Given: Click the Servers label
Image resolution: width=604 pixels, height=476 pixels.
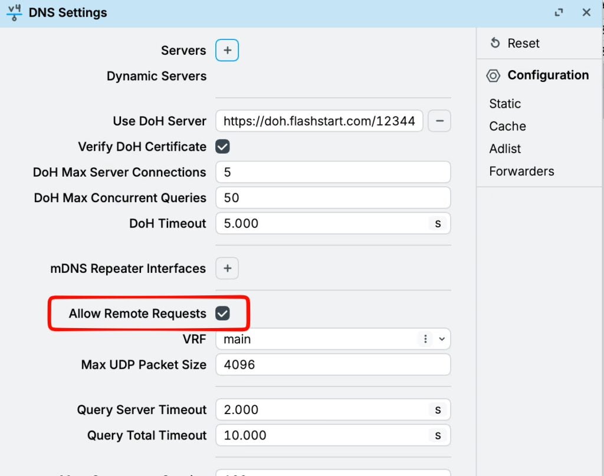Looking at the screenshot, I should (183, 51).
